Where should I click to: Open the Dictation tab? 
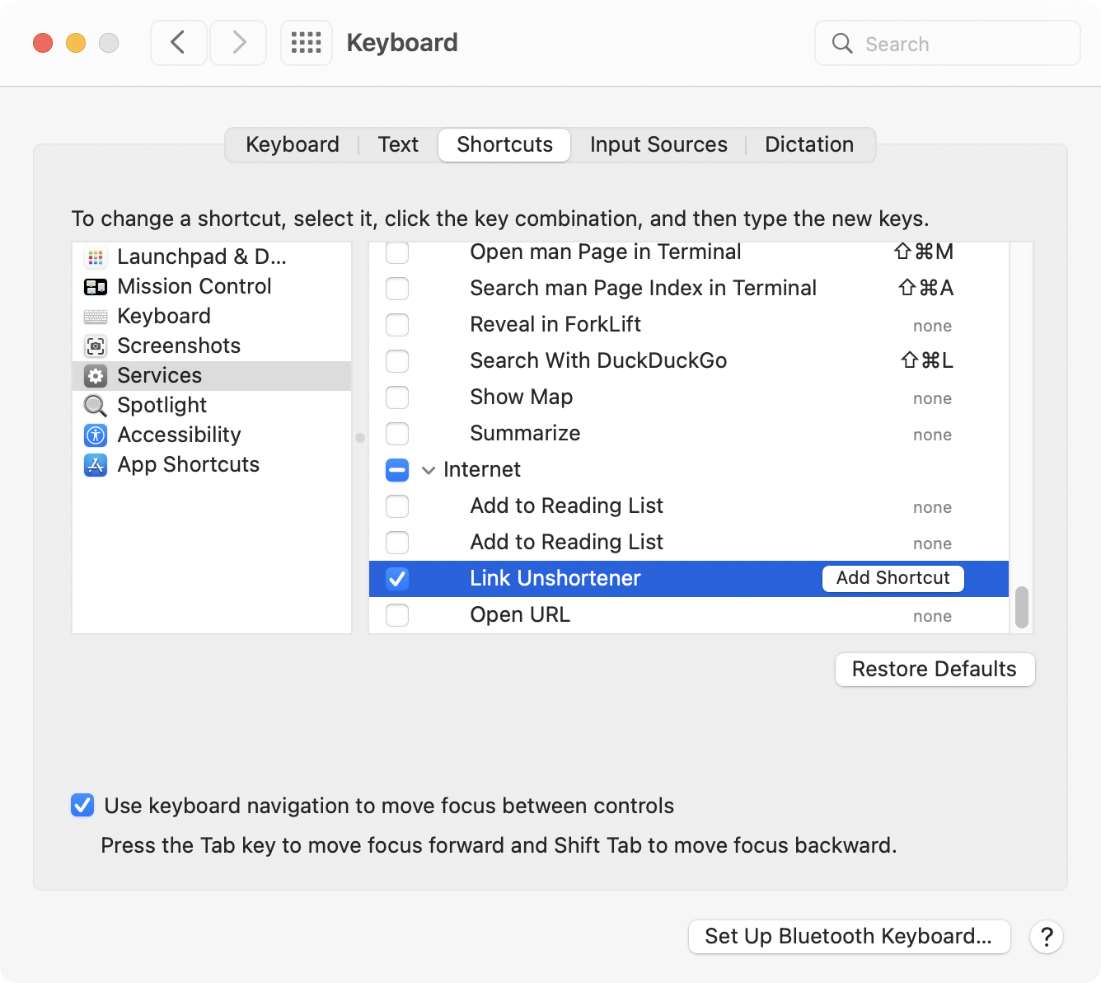808,145
